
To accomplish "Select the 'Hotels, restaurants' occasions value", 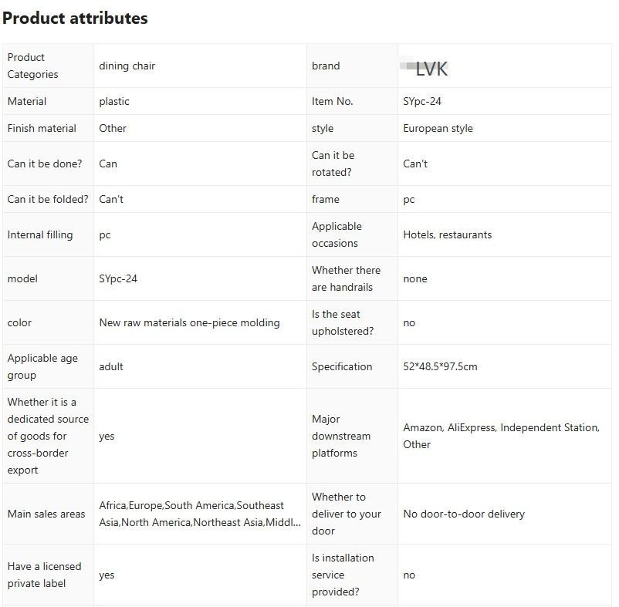I will tap(447, 234).
